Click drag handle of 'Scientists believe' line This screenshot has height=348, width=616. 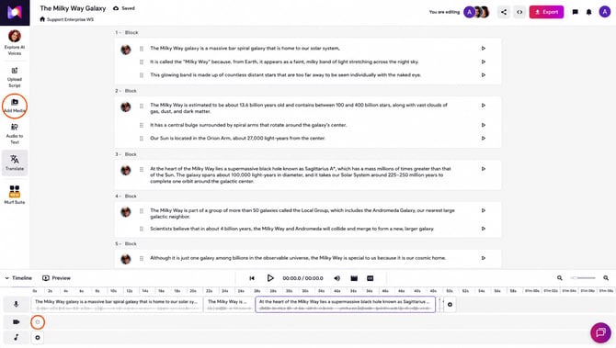(x=142, y=229)
